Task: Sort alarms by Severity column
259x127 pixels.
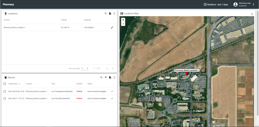Action: tap(79, 84)
